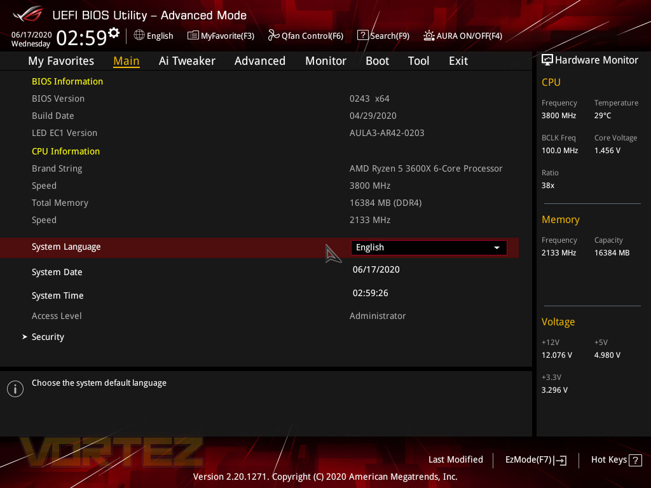Click the English language label in header
651x488 pixels.
(x=160, y=36)
